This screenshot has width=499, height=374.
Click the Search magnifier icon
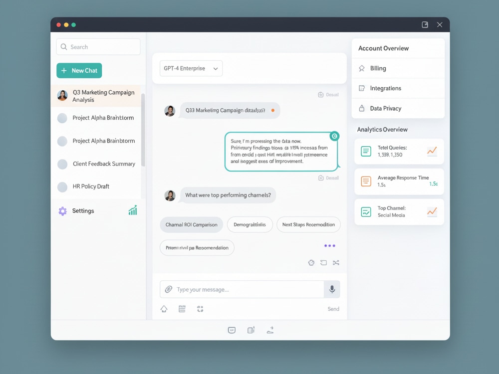64,47
